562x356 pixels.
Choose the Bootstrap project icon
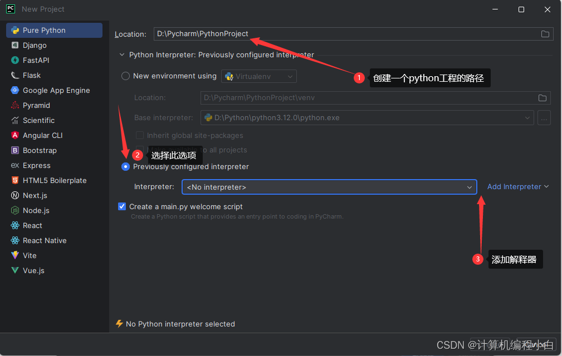pyautogui.click(x=14, y=150)
